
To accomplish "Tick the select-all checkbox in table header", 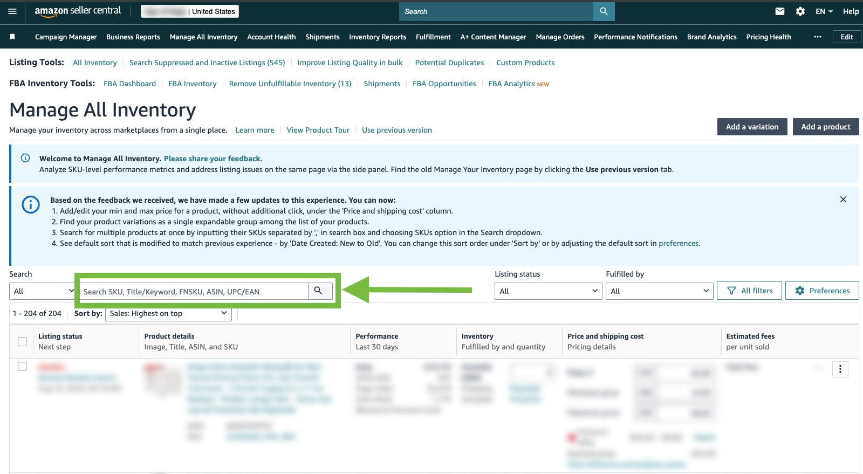I will pos(22,341).
